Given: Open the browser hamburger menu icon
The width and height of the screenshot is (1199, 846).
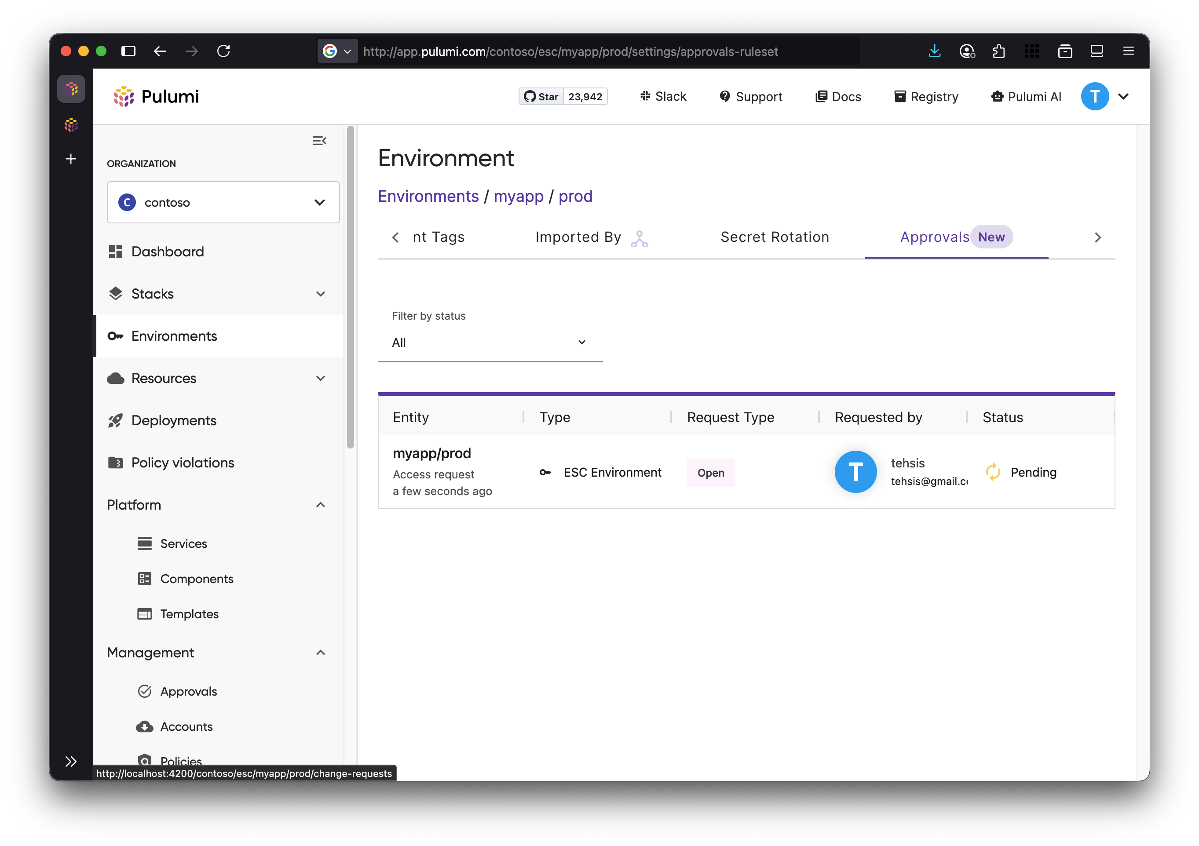Looking at the screenshot, I should click(x=1128, y=51).
